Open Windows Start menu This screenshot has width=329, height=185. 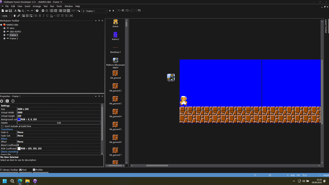click(5, 181)
